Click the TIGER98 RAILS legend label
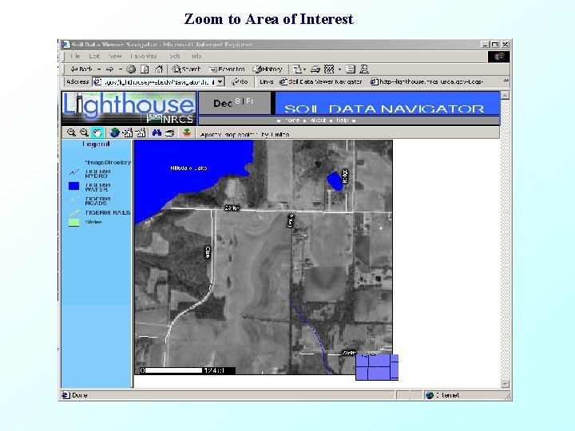The height and width of the screenshot is (431, 575). pos(108,212)
